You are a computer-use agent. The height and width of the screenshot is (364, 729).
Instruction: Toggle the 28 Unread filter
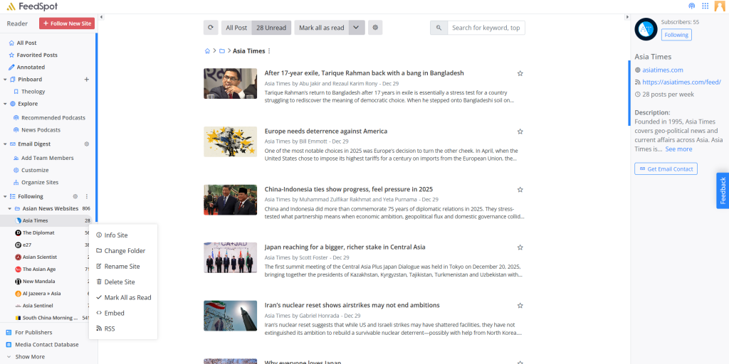point(271,28)
